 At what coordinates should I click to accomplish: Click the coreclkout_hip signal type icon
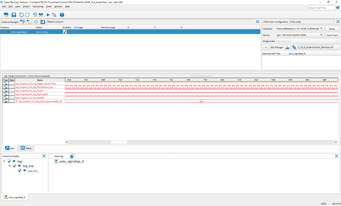[6, 87]
